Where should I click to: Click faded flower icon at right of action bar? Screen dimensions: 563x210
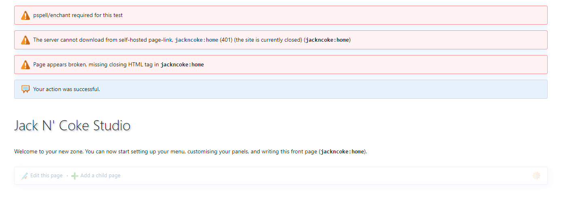coord(536,176)
